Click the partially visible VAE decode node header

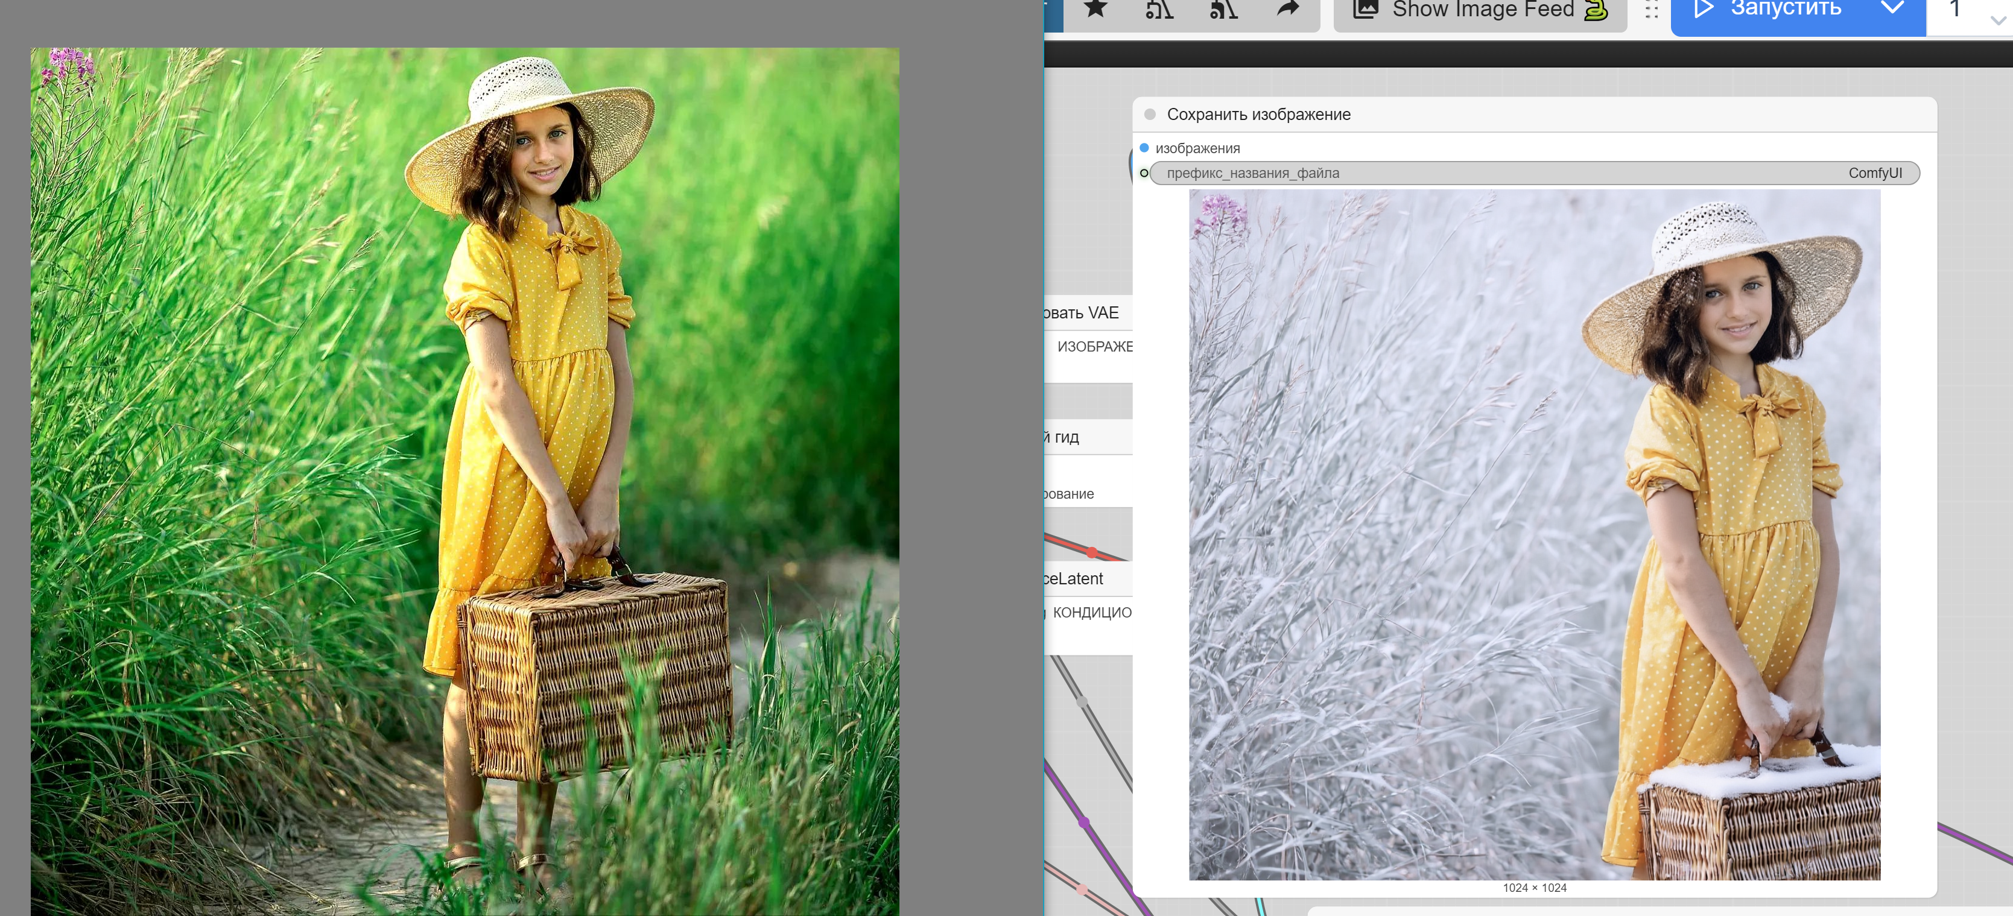1082,312
